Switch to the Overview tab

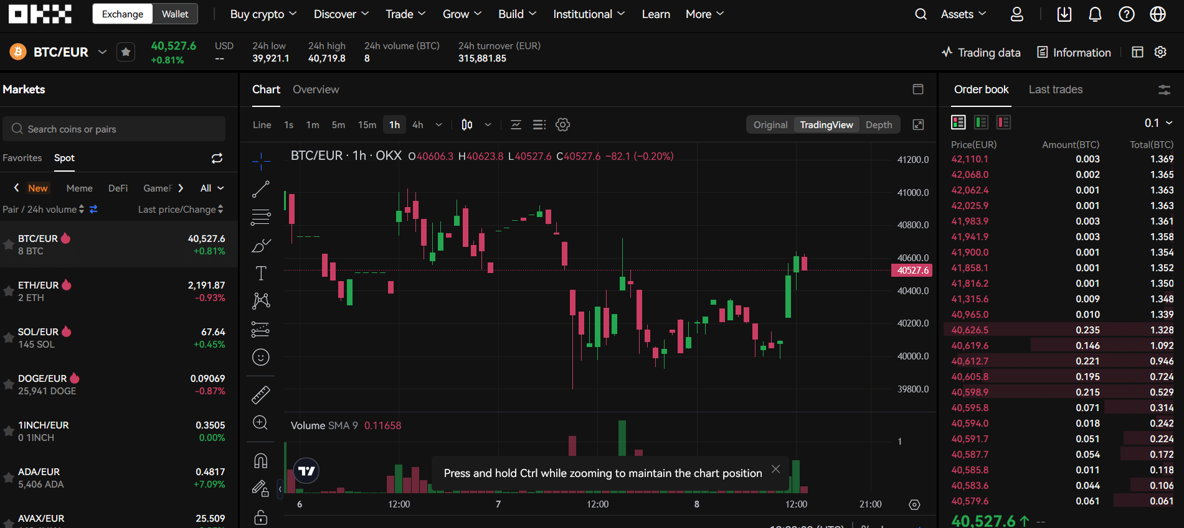click(x=316, y=90)
